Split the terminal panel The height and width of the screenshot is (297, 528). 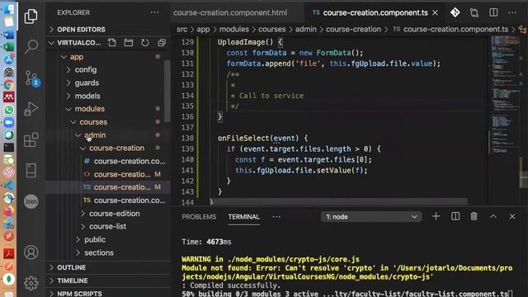point(455,216)
